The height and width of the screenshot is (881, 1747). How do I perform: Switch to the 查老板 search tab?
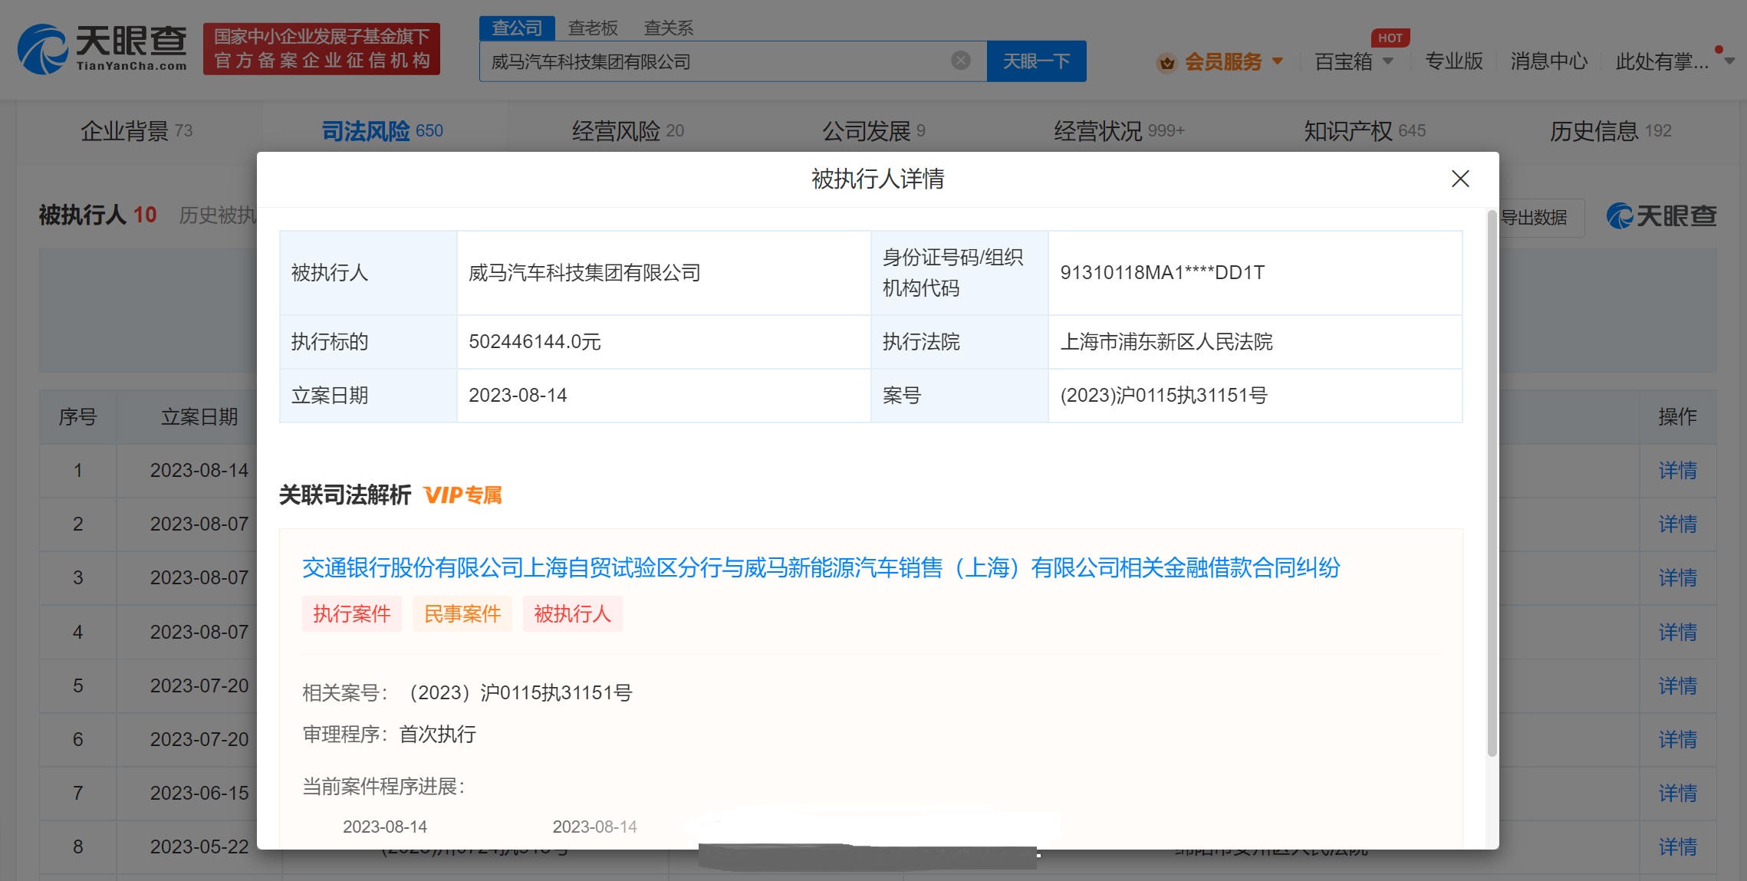pyautogui.click(x=592, y=28)
